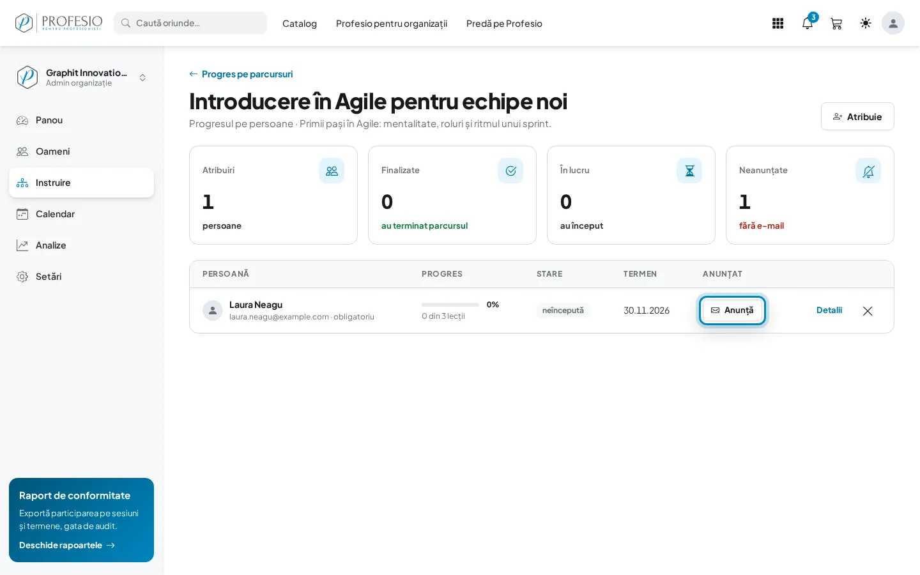The width and height of the screenshot is (920, 575).
Task: Go to Oameni in the sidebar
Action: [x=81, y=151]
